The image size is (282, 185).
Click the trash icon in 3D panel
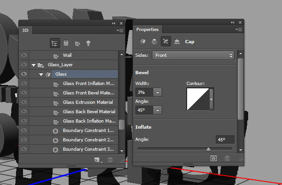[x=110, y=159]
